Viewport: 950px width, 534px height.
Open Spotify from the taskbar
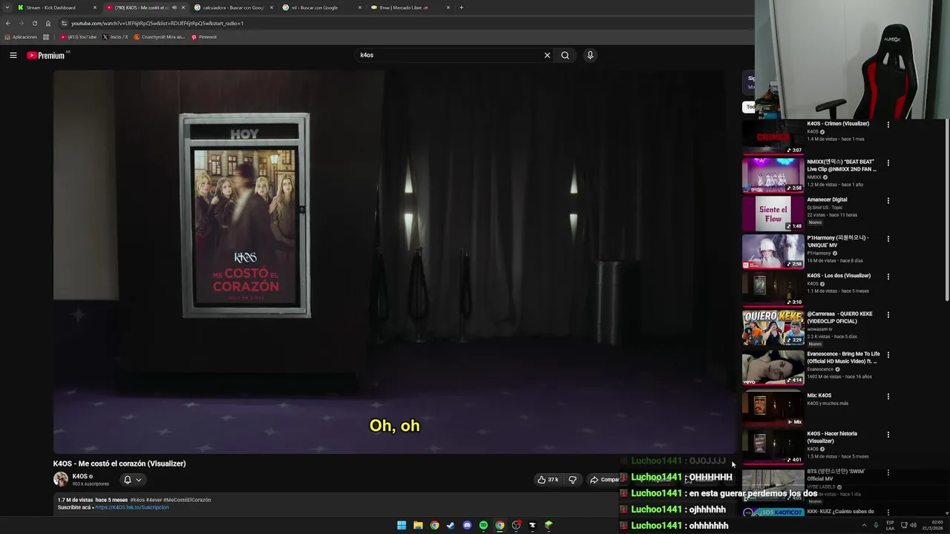pos(483,525)
